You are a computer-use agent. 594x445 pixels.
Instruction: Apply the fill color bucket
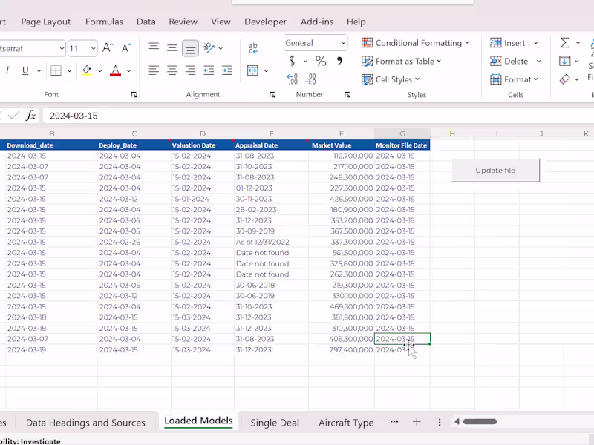[87, 70]
